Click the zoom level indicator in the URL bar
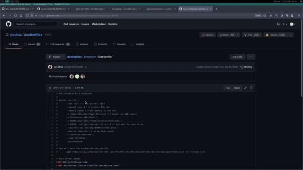Image resolution: width=303 pixels, height=170 pixels. (x=258, y=16)
